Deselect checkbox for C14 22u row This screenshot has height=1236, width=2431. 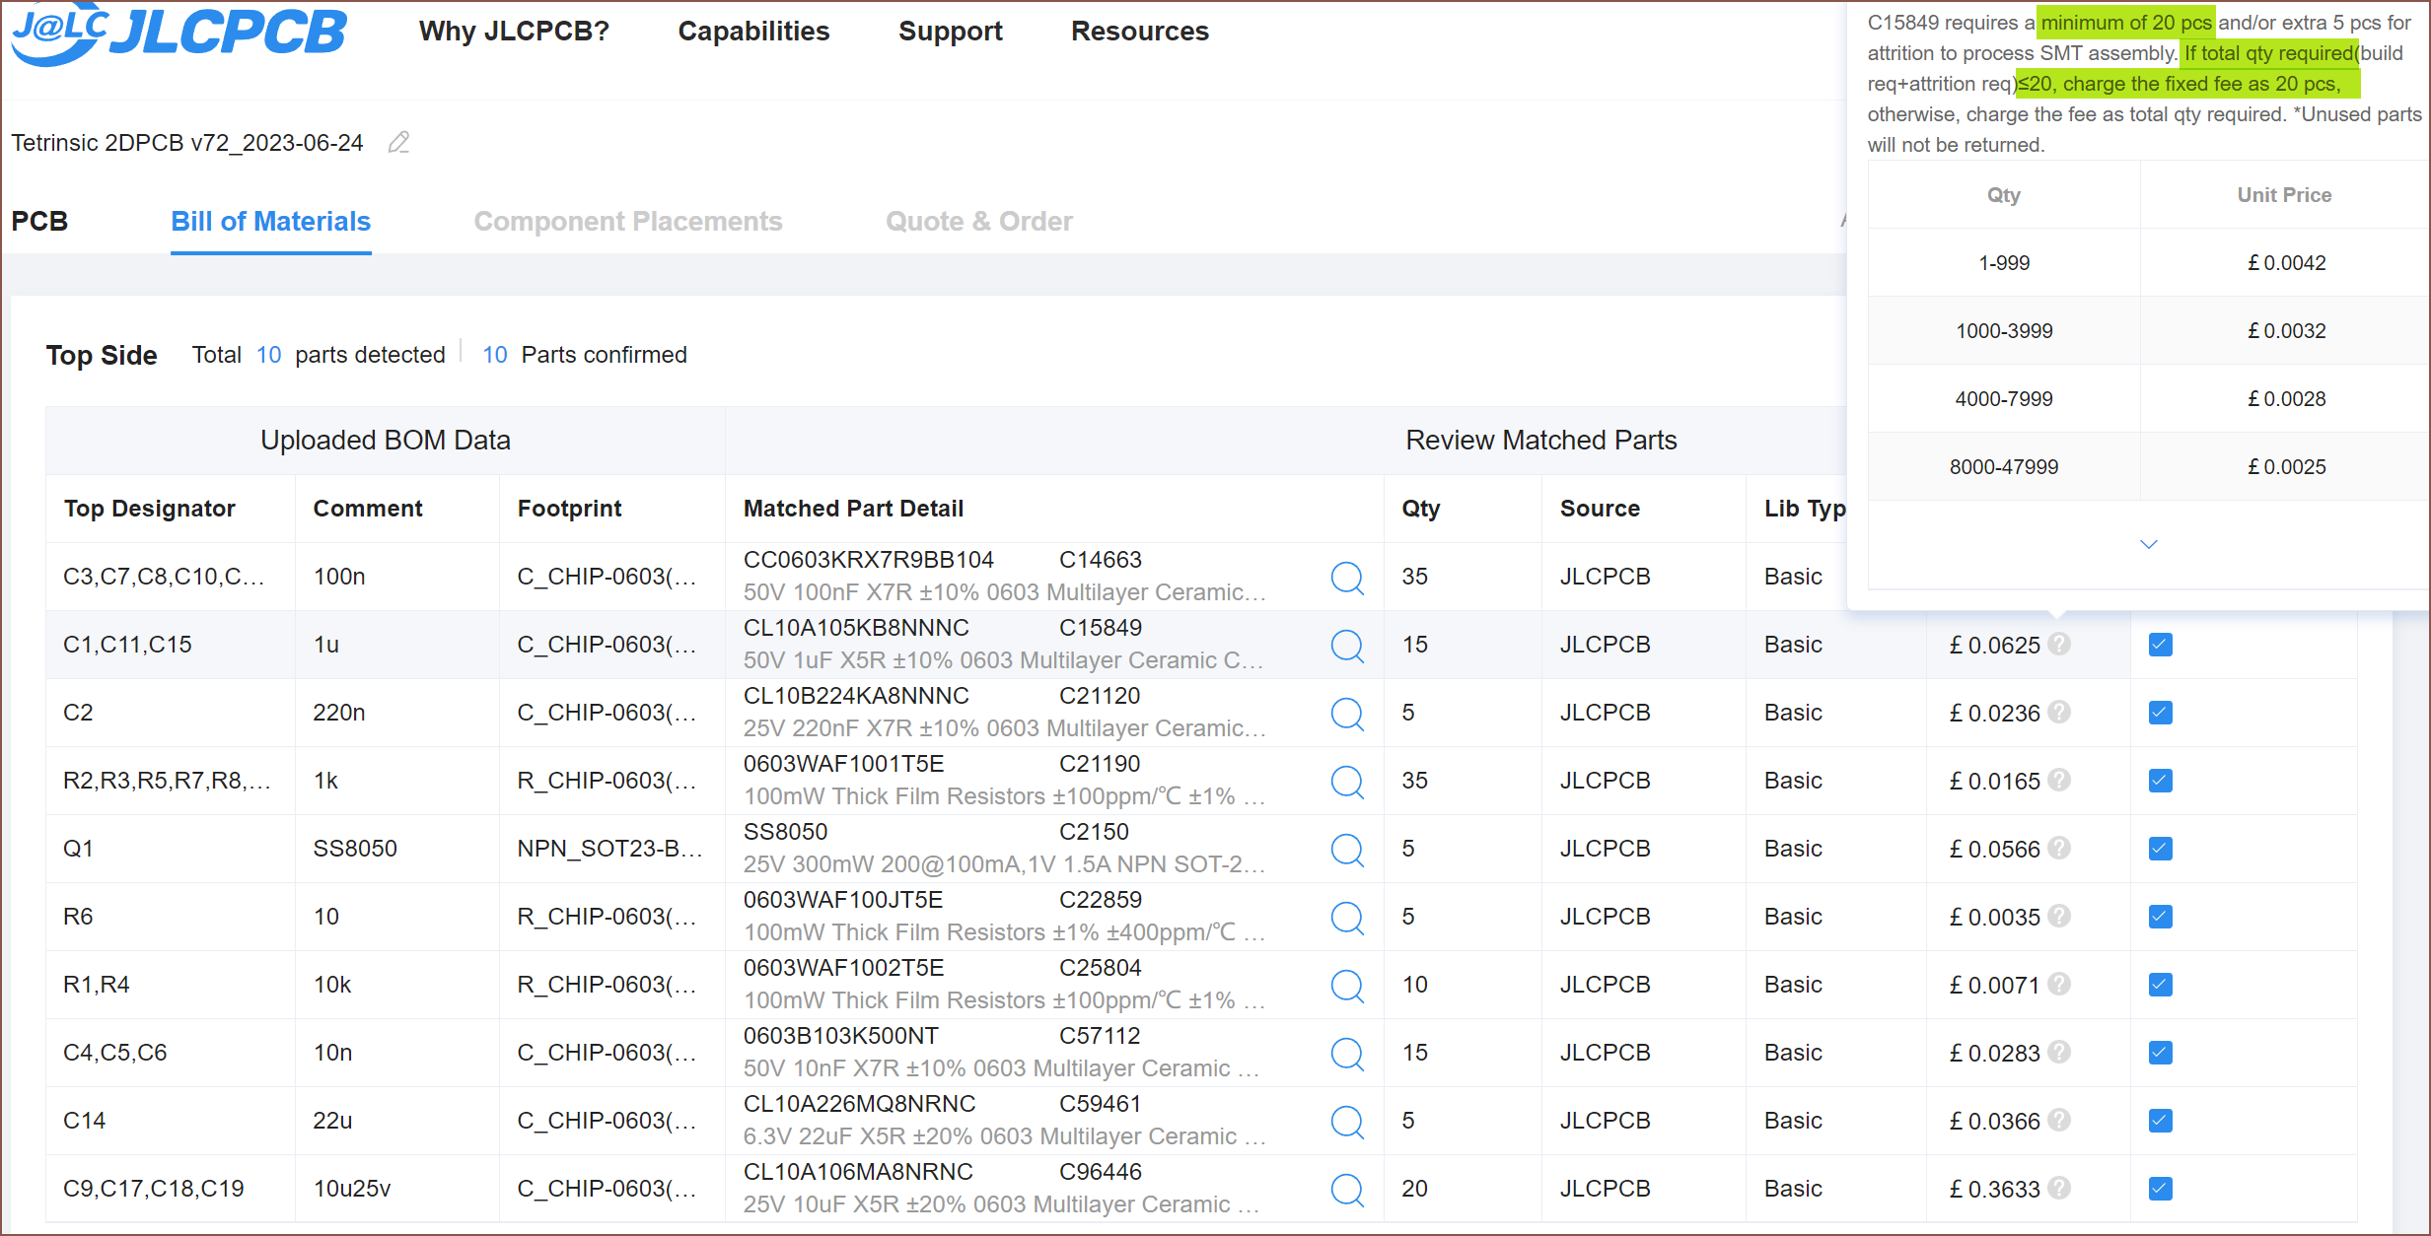click(x=2160, y=1121)
